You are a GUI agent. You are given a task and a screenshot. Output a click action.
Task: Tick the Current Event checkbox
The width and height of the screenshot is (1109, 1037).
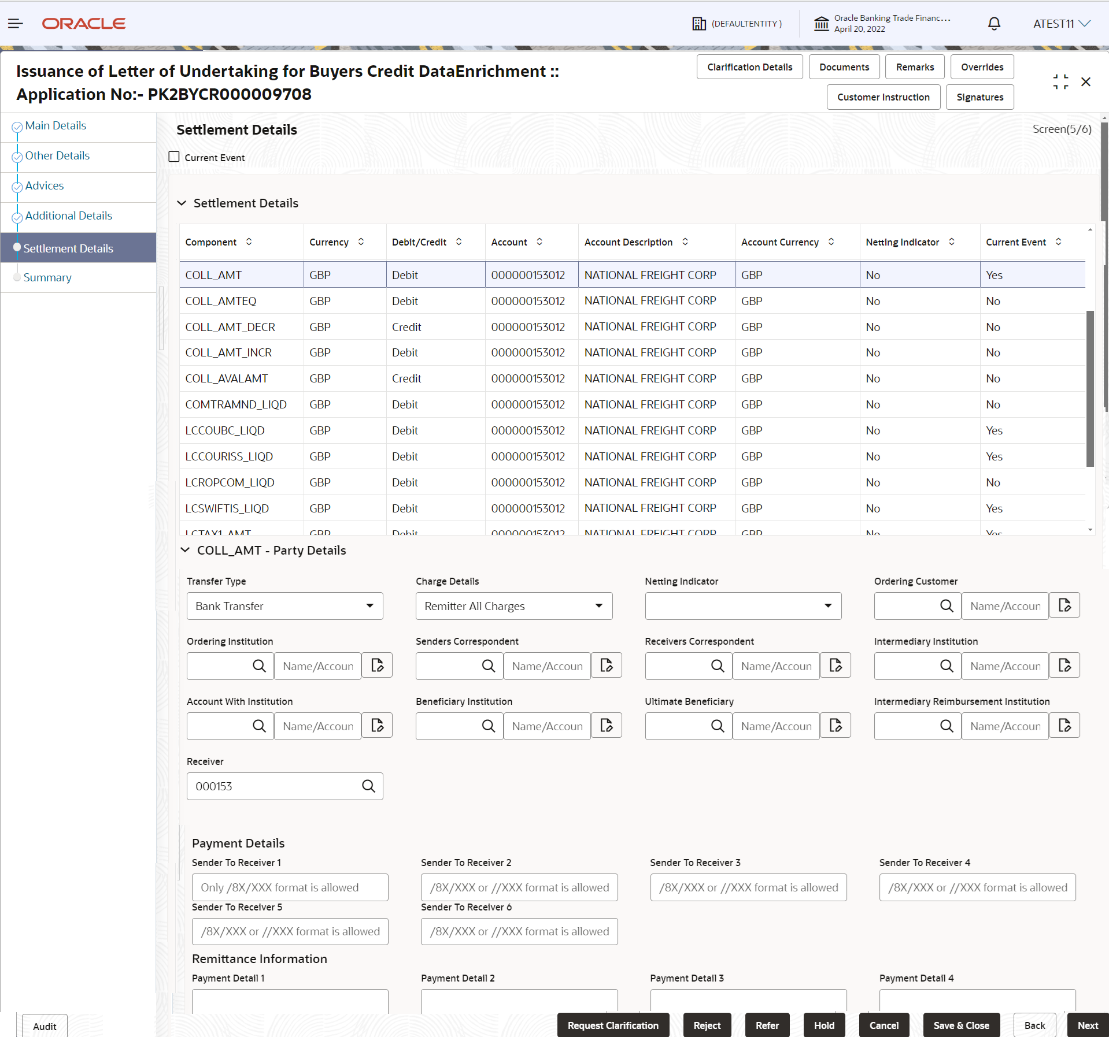(x=174, y=157)
